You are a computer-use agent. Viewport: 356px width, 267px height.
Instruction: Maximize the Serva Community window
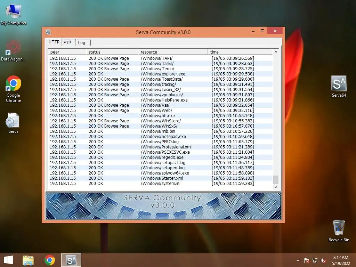[262, 31]
